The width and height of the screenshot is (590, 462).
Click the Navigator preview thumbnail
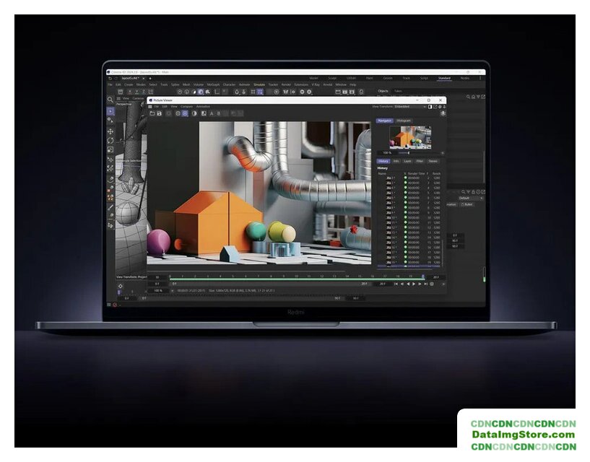tap(410, 137)
